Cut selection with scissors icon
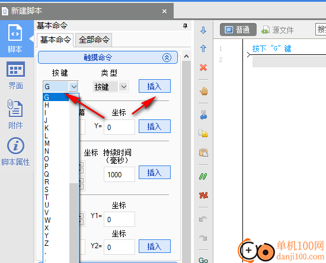Viewport: 326px width, 263px height. 203,115
